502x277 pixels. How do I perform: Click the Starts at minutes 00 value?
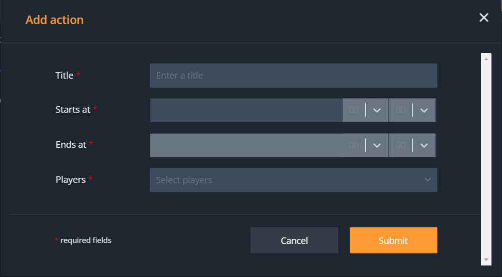[400, 110]
